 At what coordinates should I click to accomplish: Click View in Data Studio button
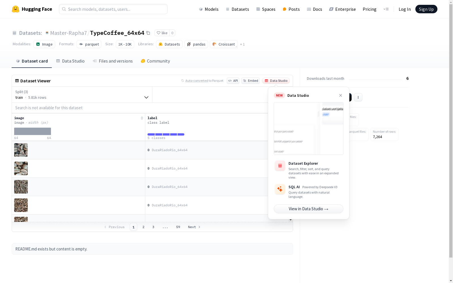tap(309, 209)
